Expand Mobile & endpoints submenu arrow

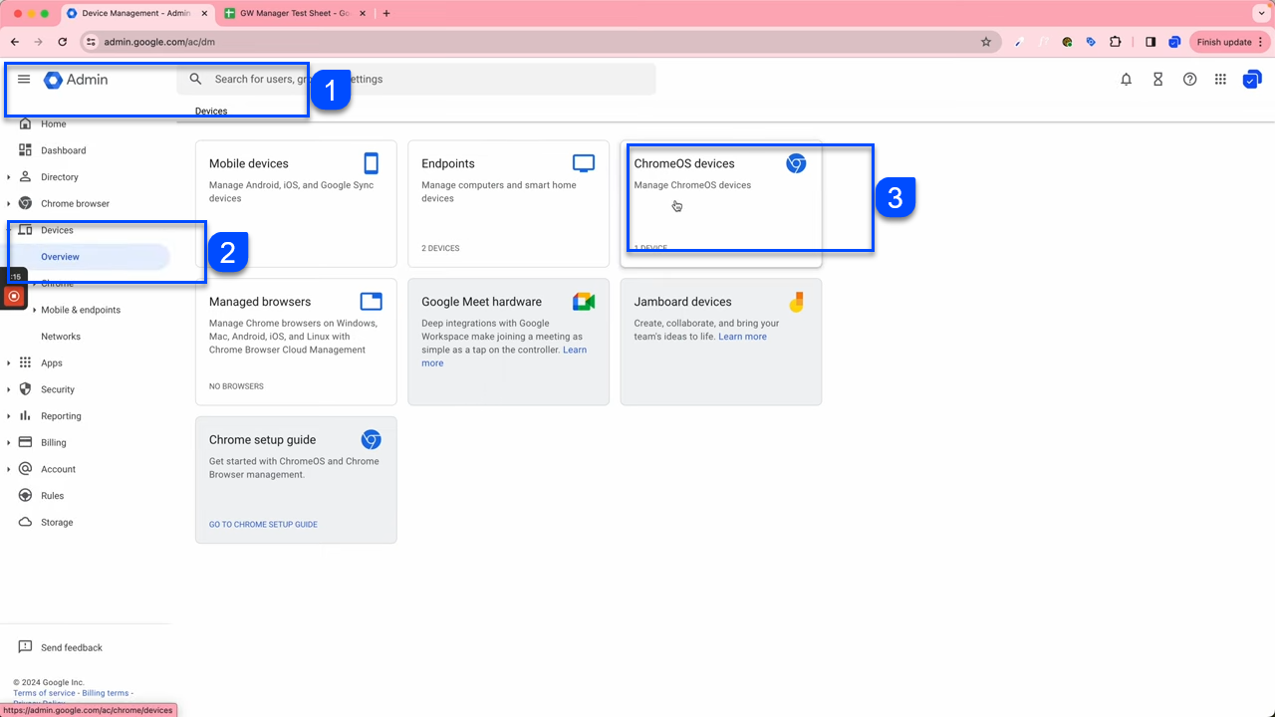(35, 310)
